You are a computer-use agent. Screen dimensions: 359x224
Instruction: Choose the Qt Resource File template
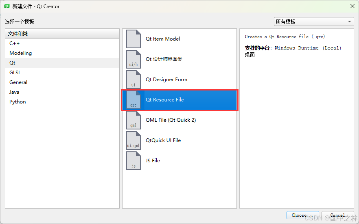click(x=179, y=100)
